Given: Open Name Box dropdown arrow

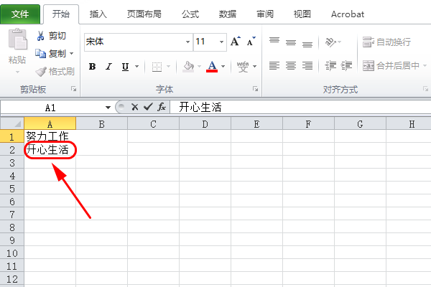Looking at the screenshot, I should [x=108, y=108].
